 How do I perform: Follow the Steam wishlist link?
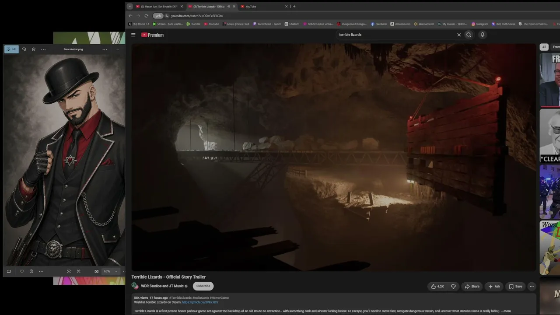pyautogui.click(x=200, y=302)
